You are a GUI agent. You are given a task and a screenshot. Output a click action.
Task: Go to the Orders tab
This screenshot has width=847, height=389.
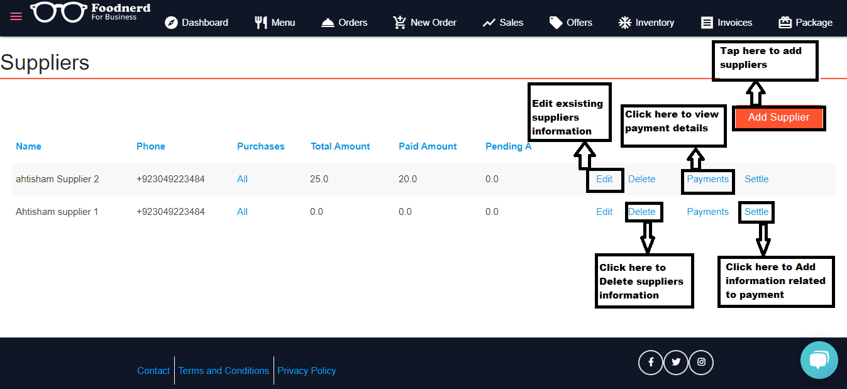[345, 23]
